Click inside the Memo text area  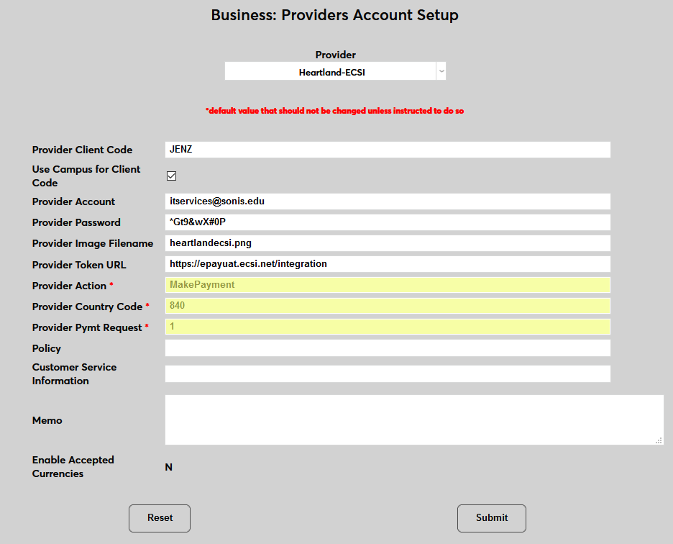[413, 420]
